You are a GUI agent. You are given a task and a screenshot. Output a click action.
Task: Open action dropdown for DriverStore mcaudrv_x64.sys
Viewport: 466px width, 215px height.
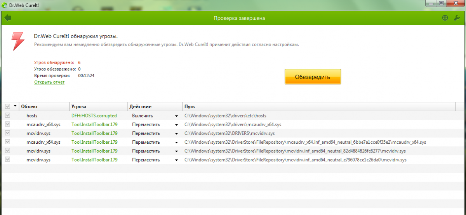click(176, 143)
